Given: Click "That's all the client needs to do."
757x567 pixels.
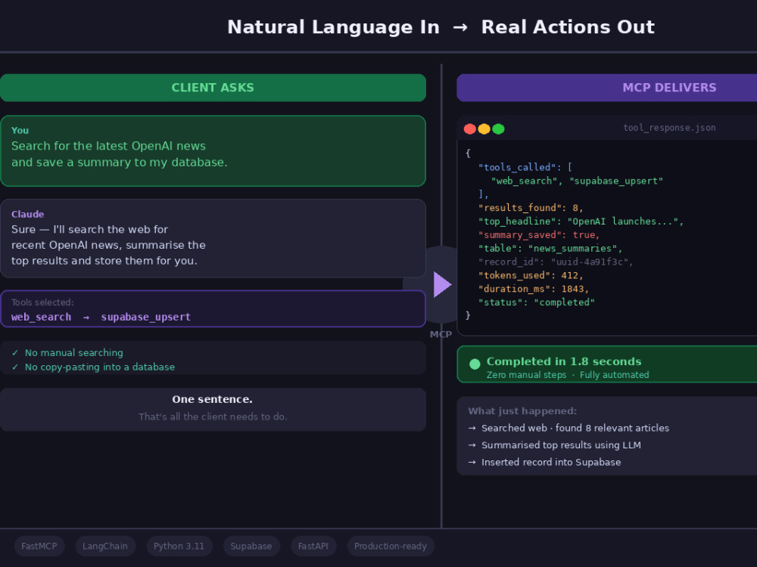Looking at the screenshot, I should (213, 417).
